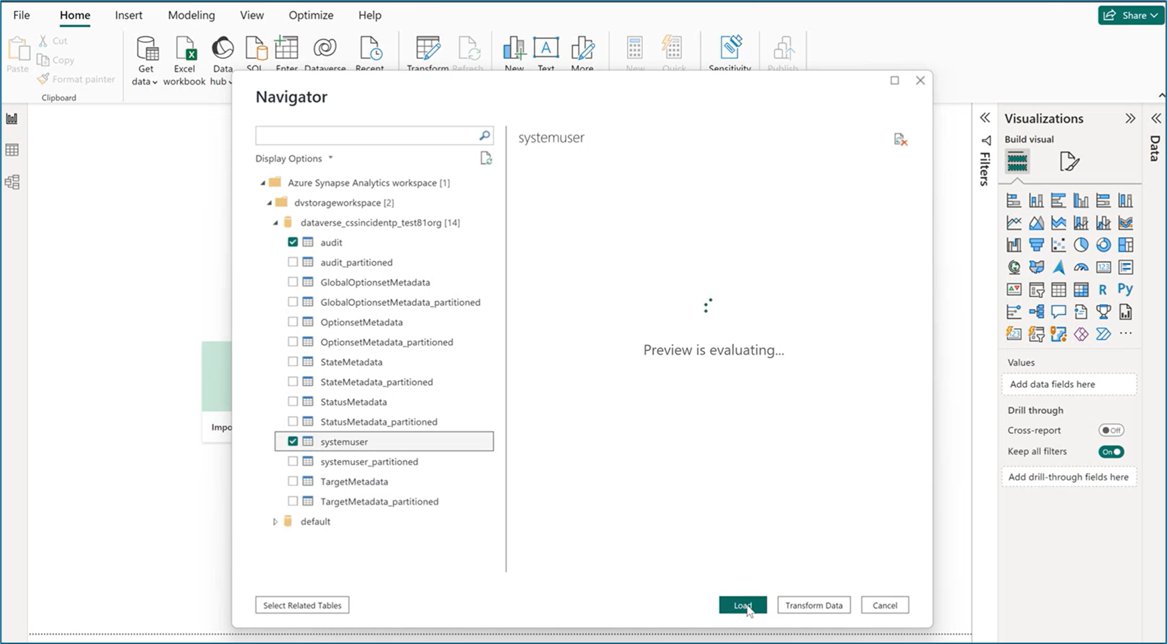1167x644 pixels.
Task: Switch to the Modeling tab
Action: coord(191,15)
